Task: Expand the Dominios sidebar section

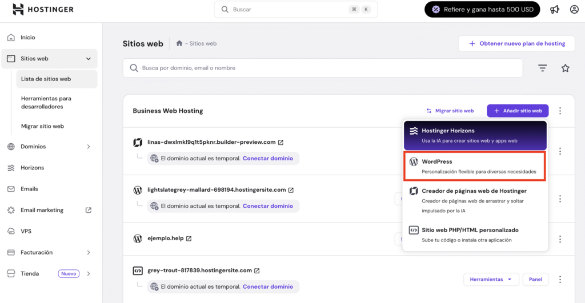Action: point(89,147)
